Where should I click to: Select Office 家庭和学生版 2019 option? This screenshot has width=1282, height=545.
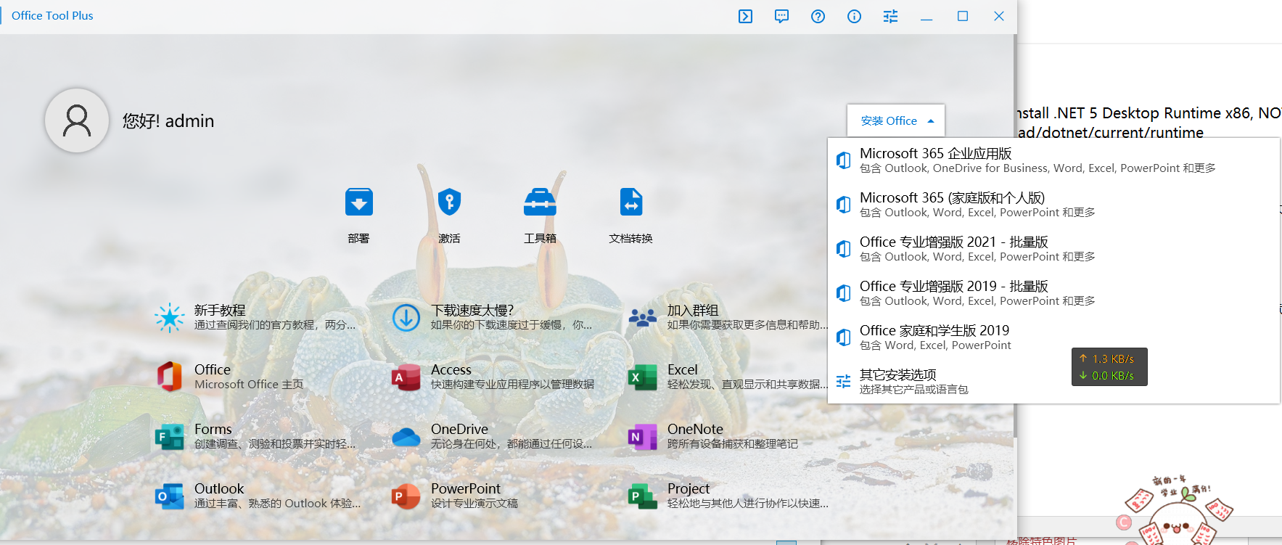[x=1053, y=337]
